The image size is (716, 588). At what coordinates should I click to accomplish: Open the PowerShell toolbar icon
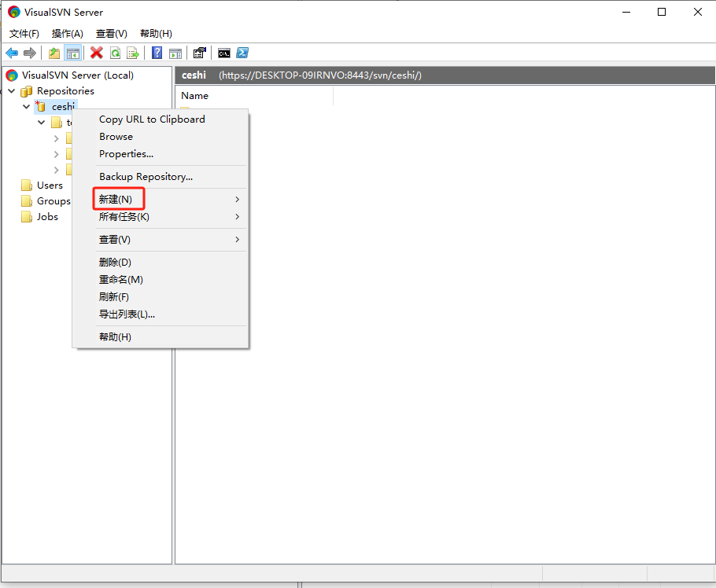click(242, 53)
